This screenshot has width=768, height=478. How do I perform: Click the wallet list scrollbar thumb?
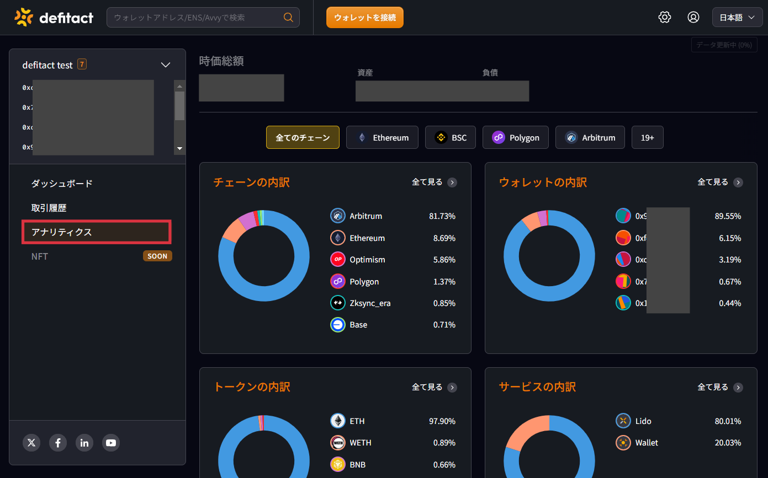179,106
